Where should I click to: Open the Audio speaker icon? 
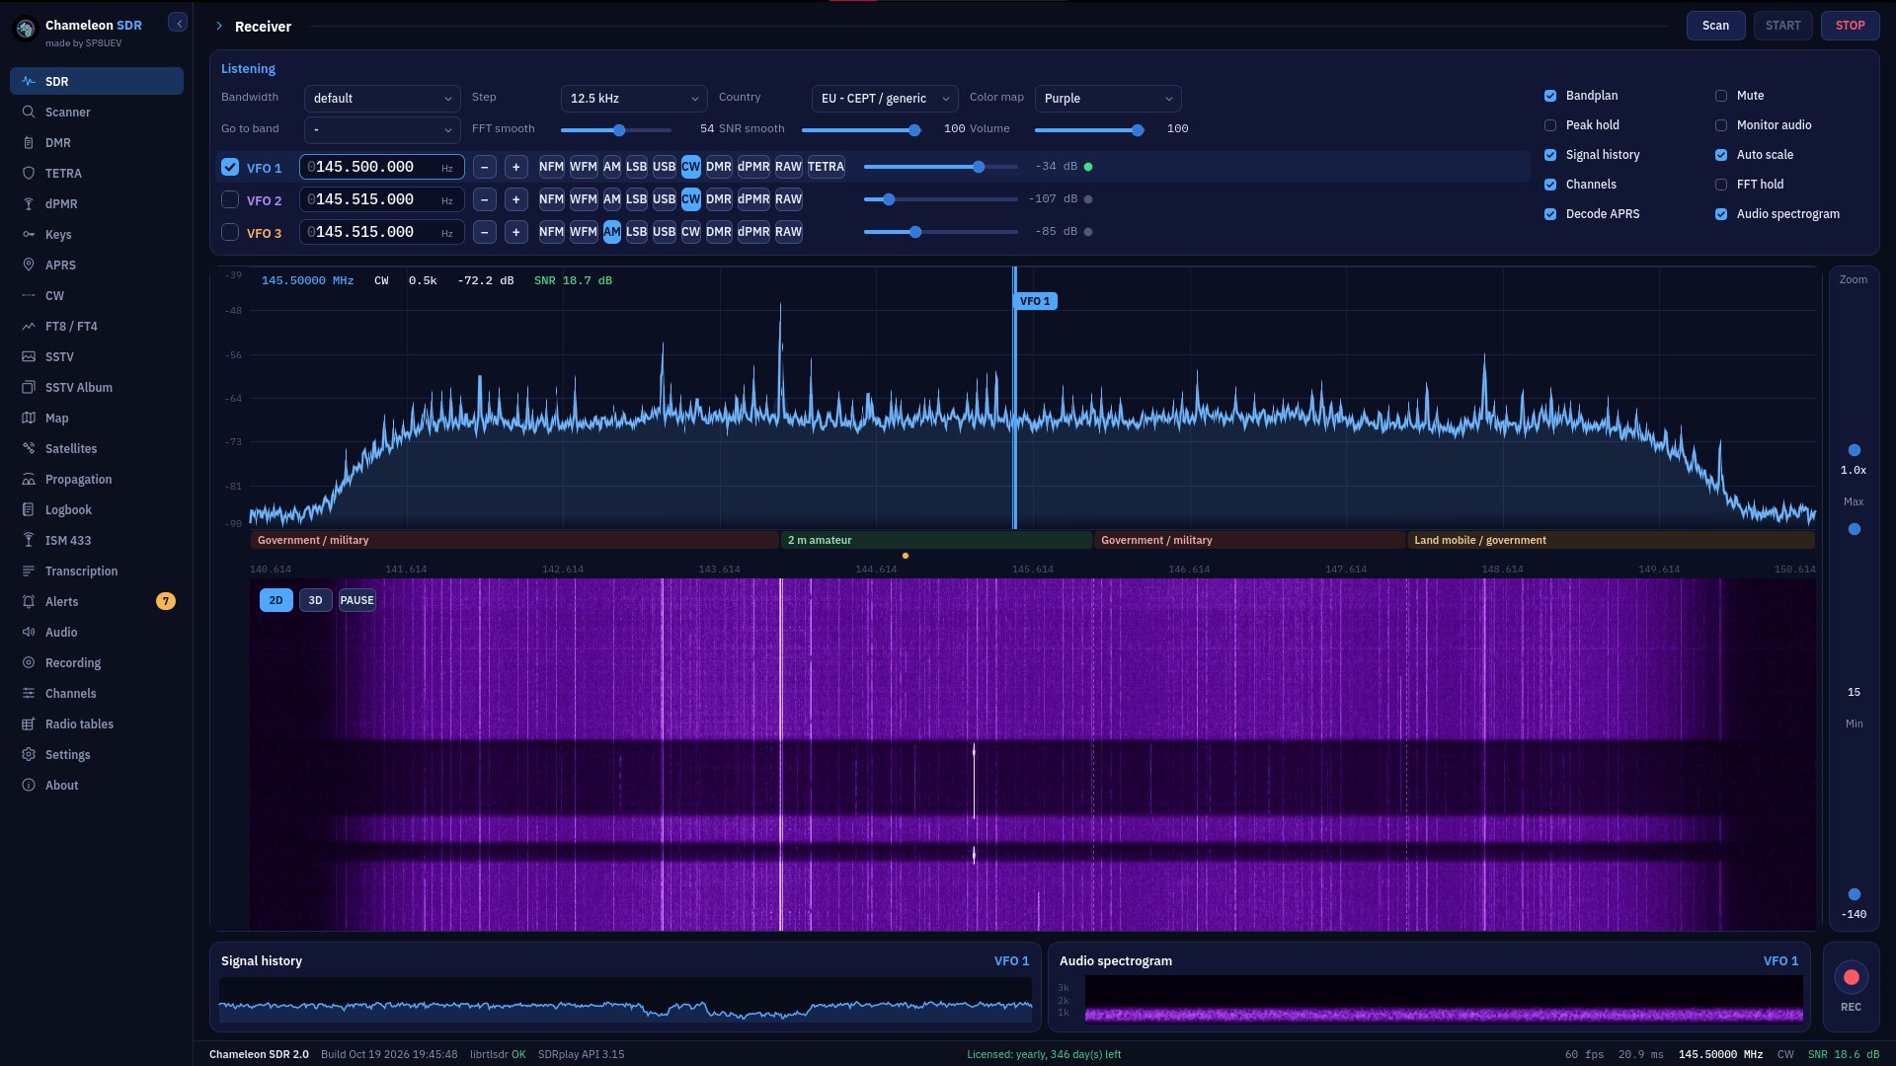point(29,632)
